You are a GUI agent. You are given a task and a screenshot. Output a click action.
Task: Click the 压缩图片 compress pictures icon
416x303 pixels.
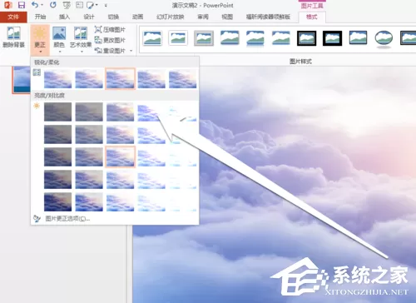[x=98, y=29]
